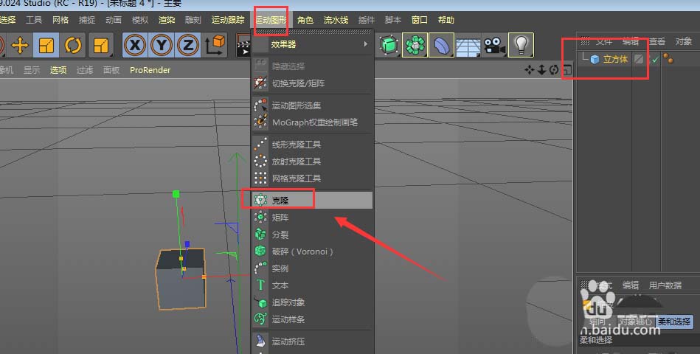Open 角色 menu
This screenshot has width=700, height=354.
[305, 20]
